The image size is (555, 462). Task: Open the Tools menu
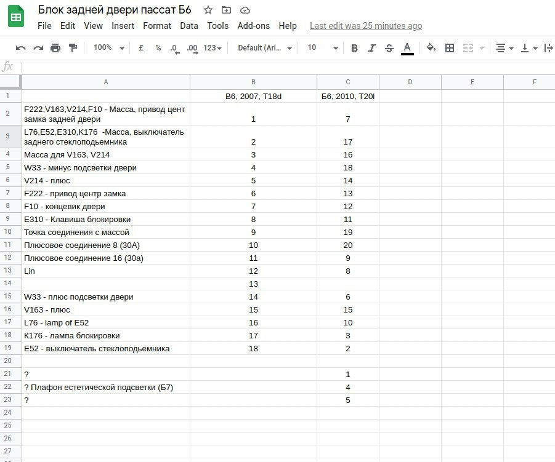217,26
